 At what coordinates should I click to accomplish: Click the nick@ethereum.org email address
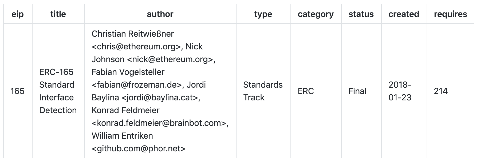(x=170, y=59)
